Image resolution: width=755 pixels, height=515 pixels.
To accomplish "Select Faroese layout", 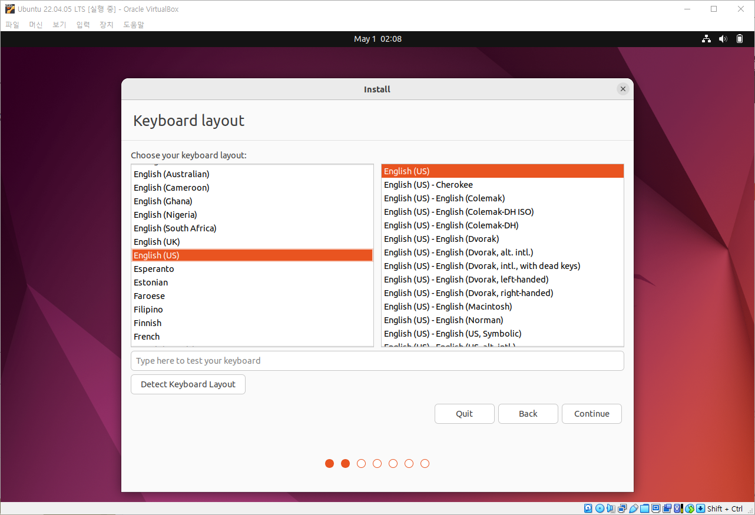I will pos(252,296).
